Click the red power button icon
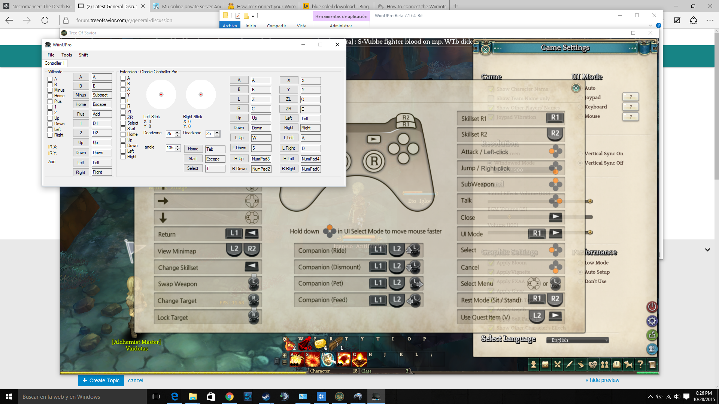This screenshot has height=404, width=719. pos(652,307)
